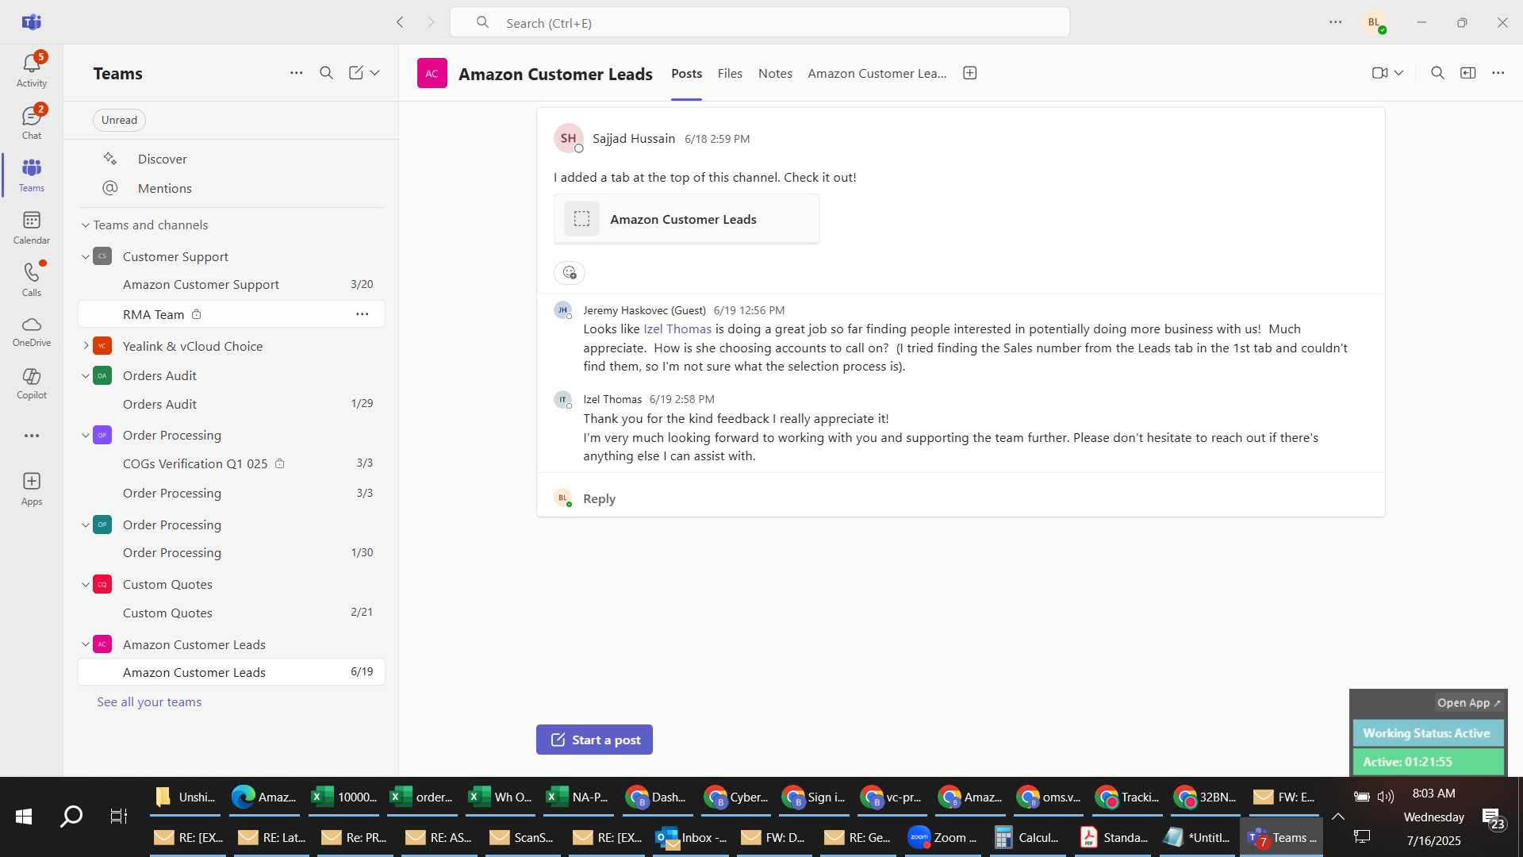Click the Search (Ctrl+E) box
The height and width of the screenshot is (857, 1523).
click(x=759, y=22)
